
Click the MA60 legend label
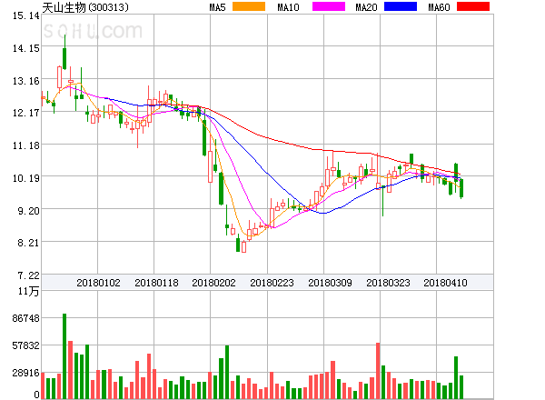439,7
